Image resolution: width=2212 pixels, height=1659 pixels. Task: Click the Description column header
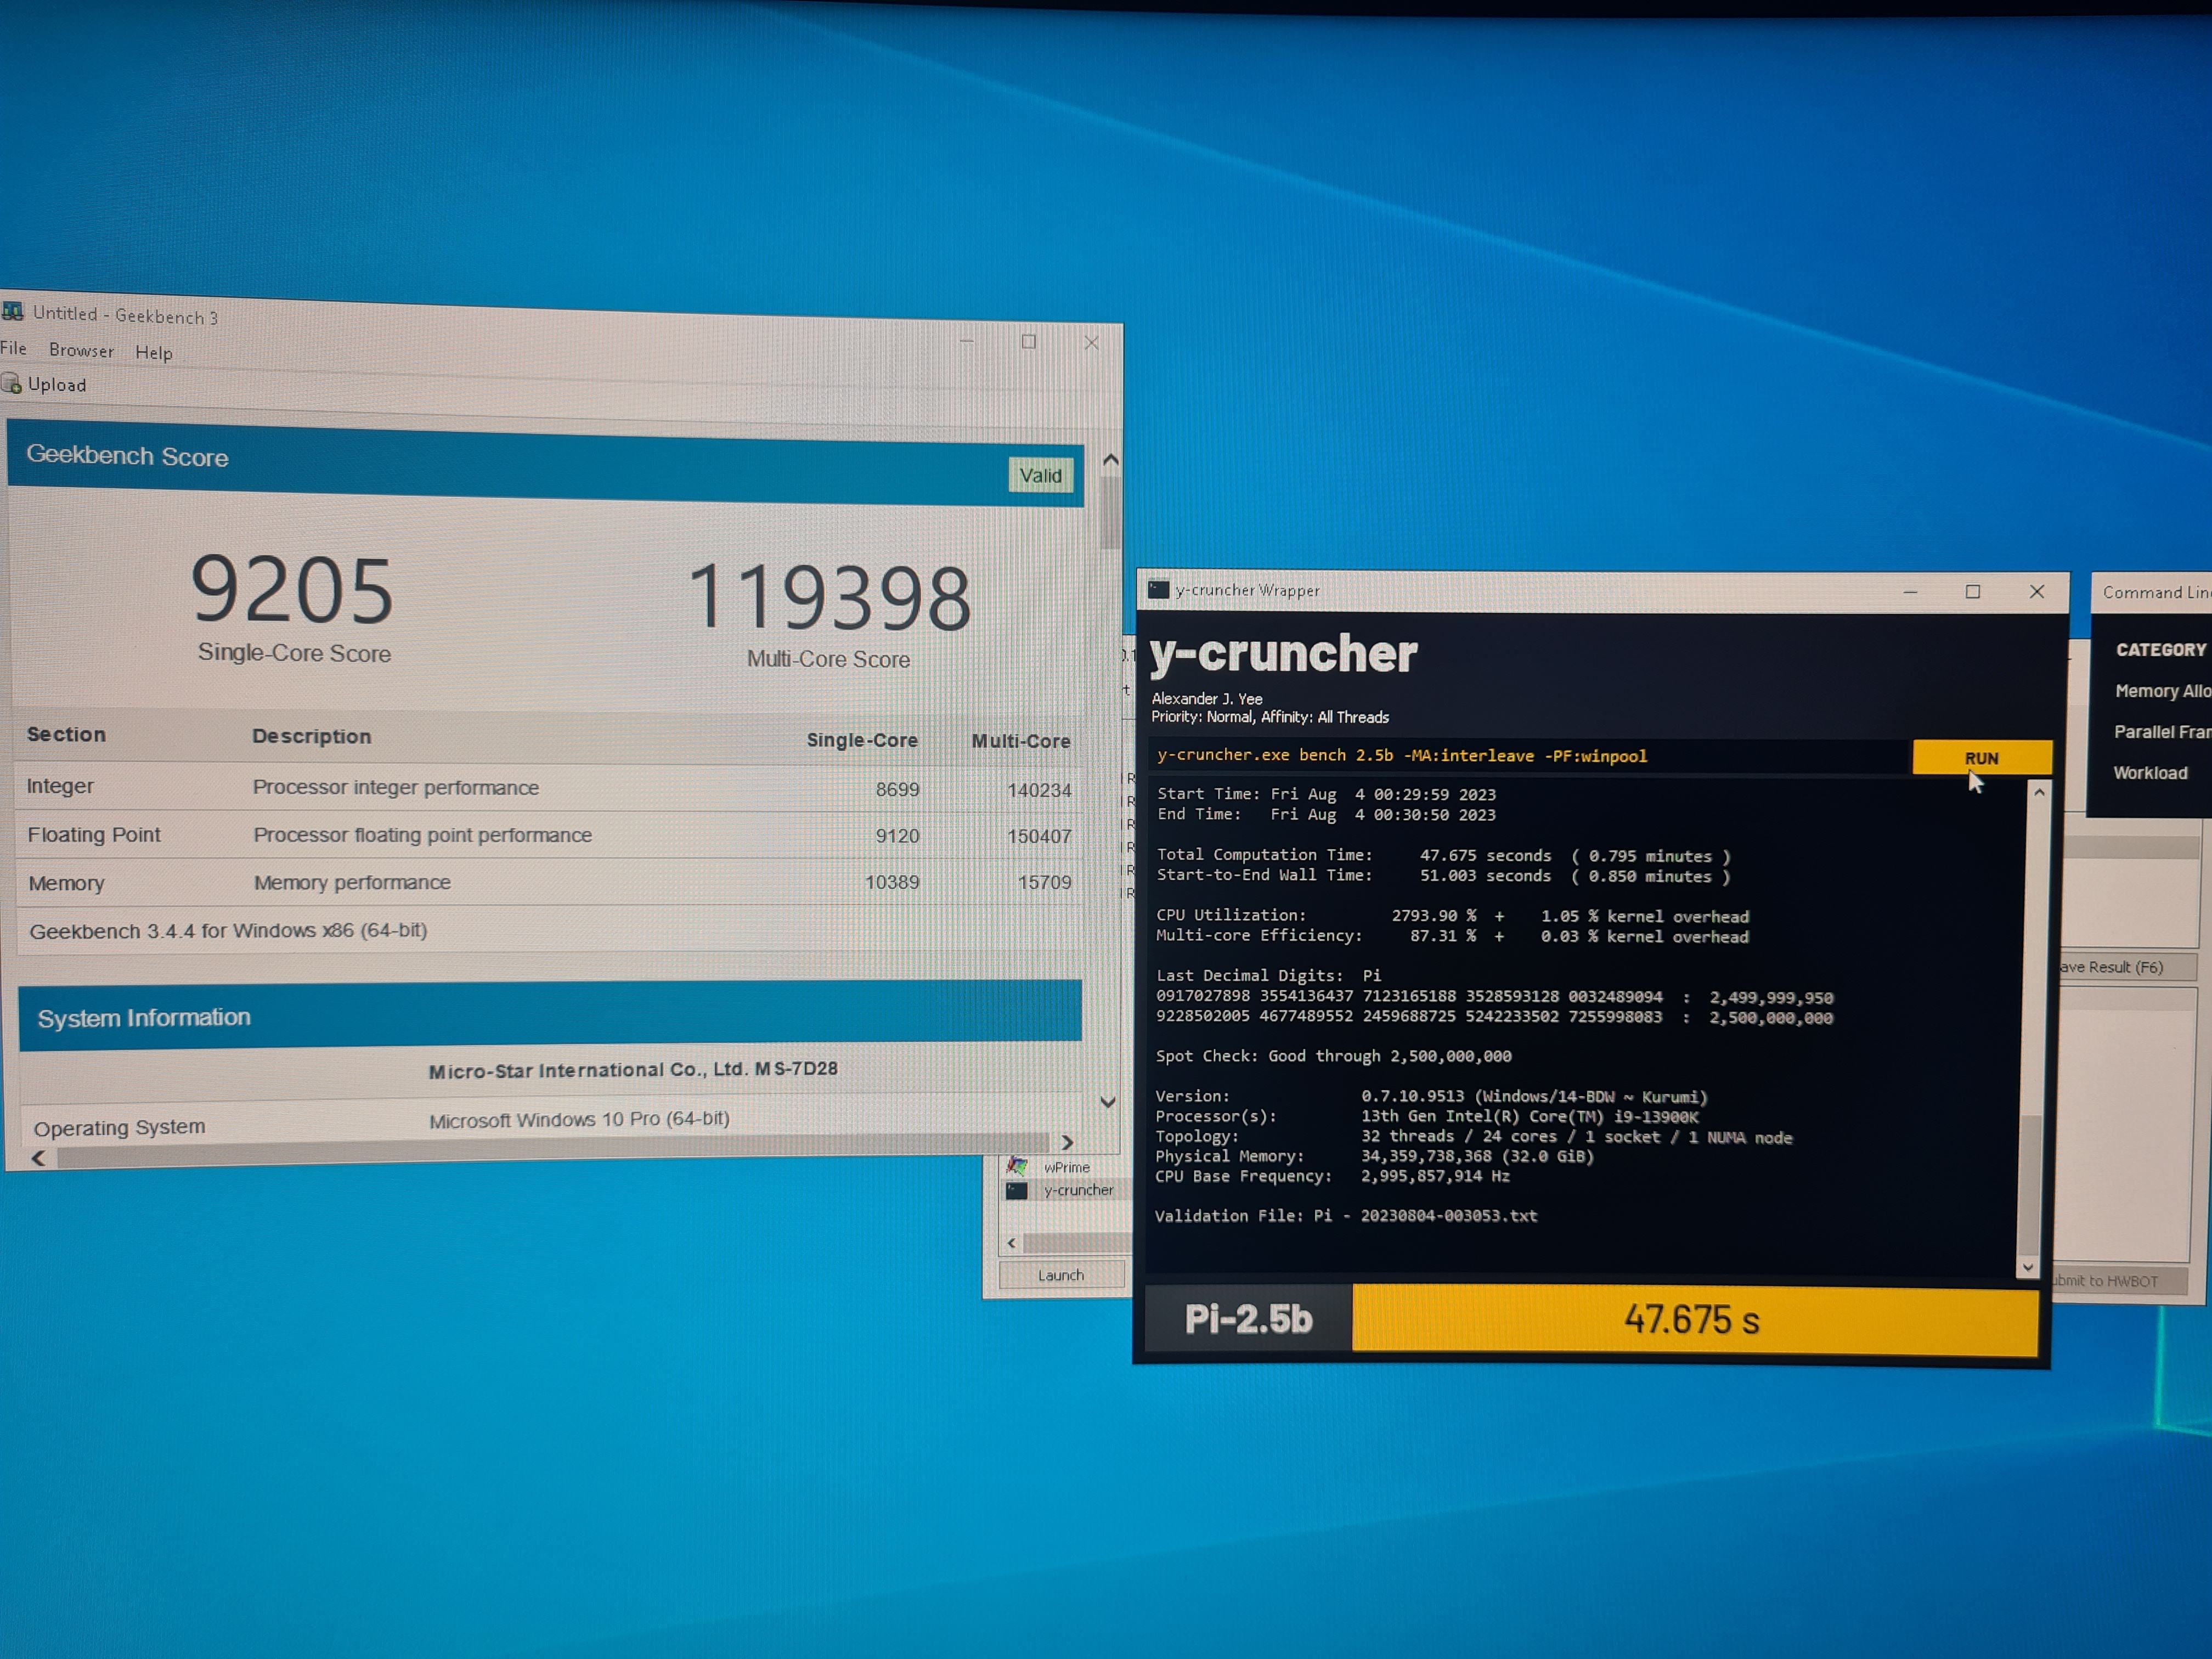pyautogui.click(x=311, y=736)
